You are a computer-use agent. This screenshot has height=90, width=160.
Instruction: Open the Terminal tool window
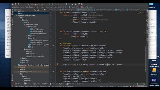point(28,84)
